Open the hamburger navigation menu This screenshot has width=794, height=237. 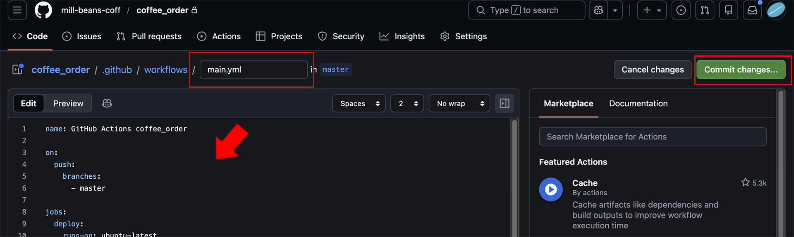coord(17,10)
